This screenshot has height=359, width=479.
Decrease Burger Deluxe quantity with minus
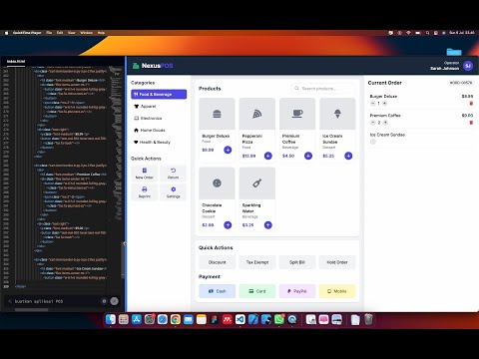[372, 104]
